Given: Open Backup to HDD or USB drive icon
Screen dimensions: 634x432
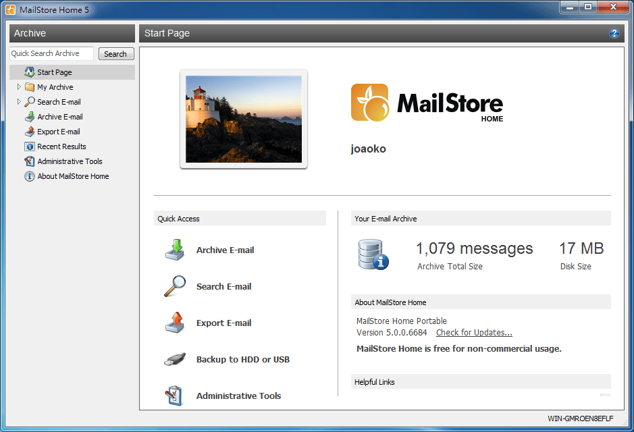Looking at the screenshot, I should pyautogui.click(x=174, y=359).
